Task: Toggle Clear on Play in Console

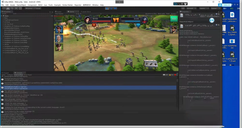Action: point(19,75)
